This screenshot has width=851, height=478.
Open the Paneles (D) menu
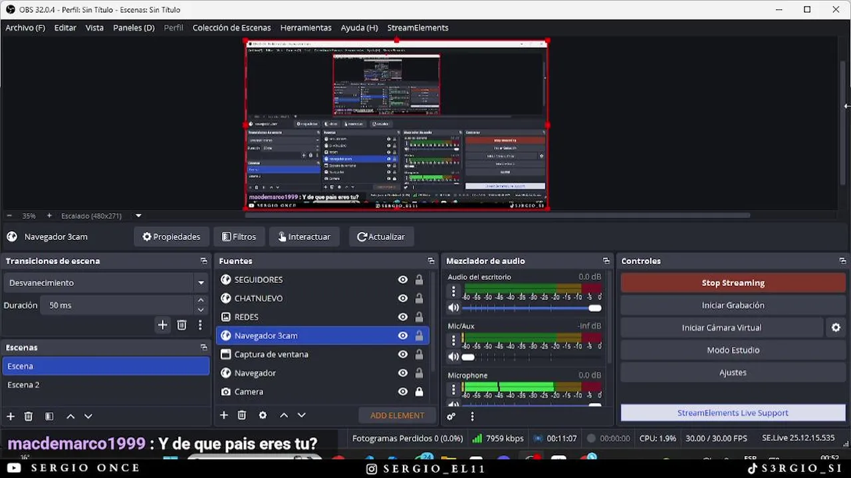[134, 28]
